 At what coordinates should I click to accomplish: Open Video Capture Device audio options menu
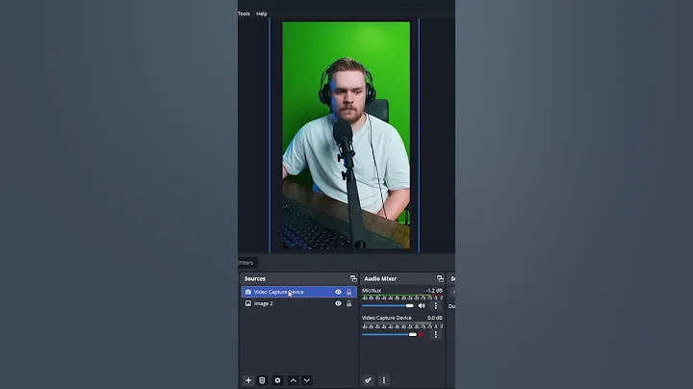436,335
